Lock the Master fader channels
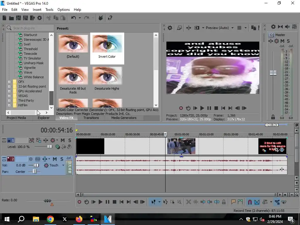This screenshot has height=225, width=300. [273, 117]
